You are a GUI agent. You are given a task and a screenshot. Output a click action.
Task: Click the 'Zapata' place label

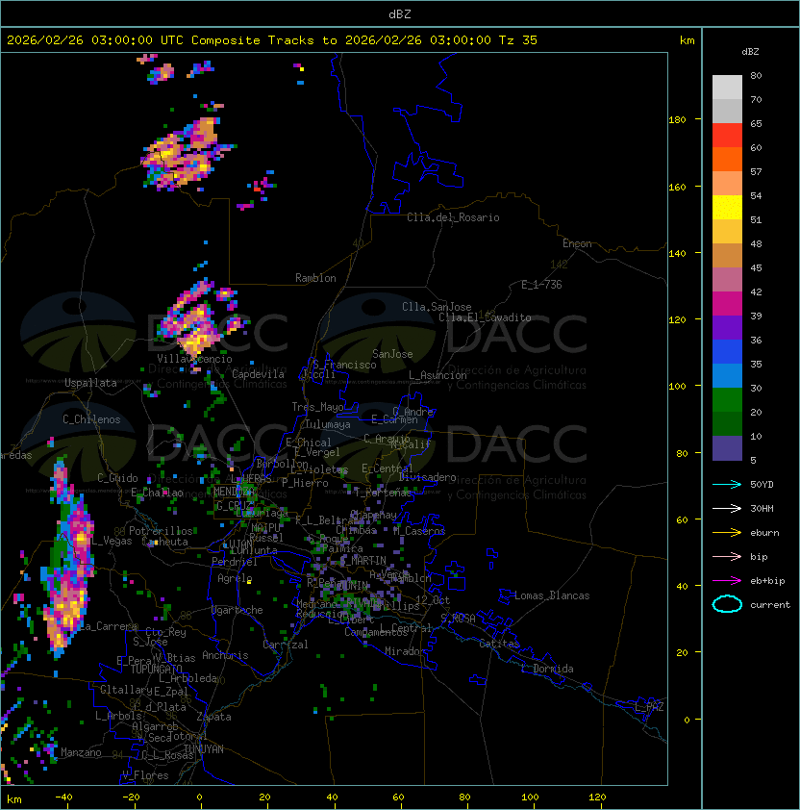click(x=213, y=717)
